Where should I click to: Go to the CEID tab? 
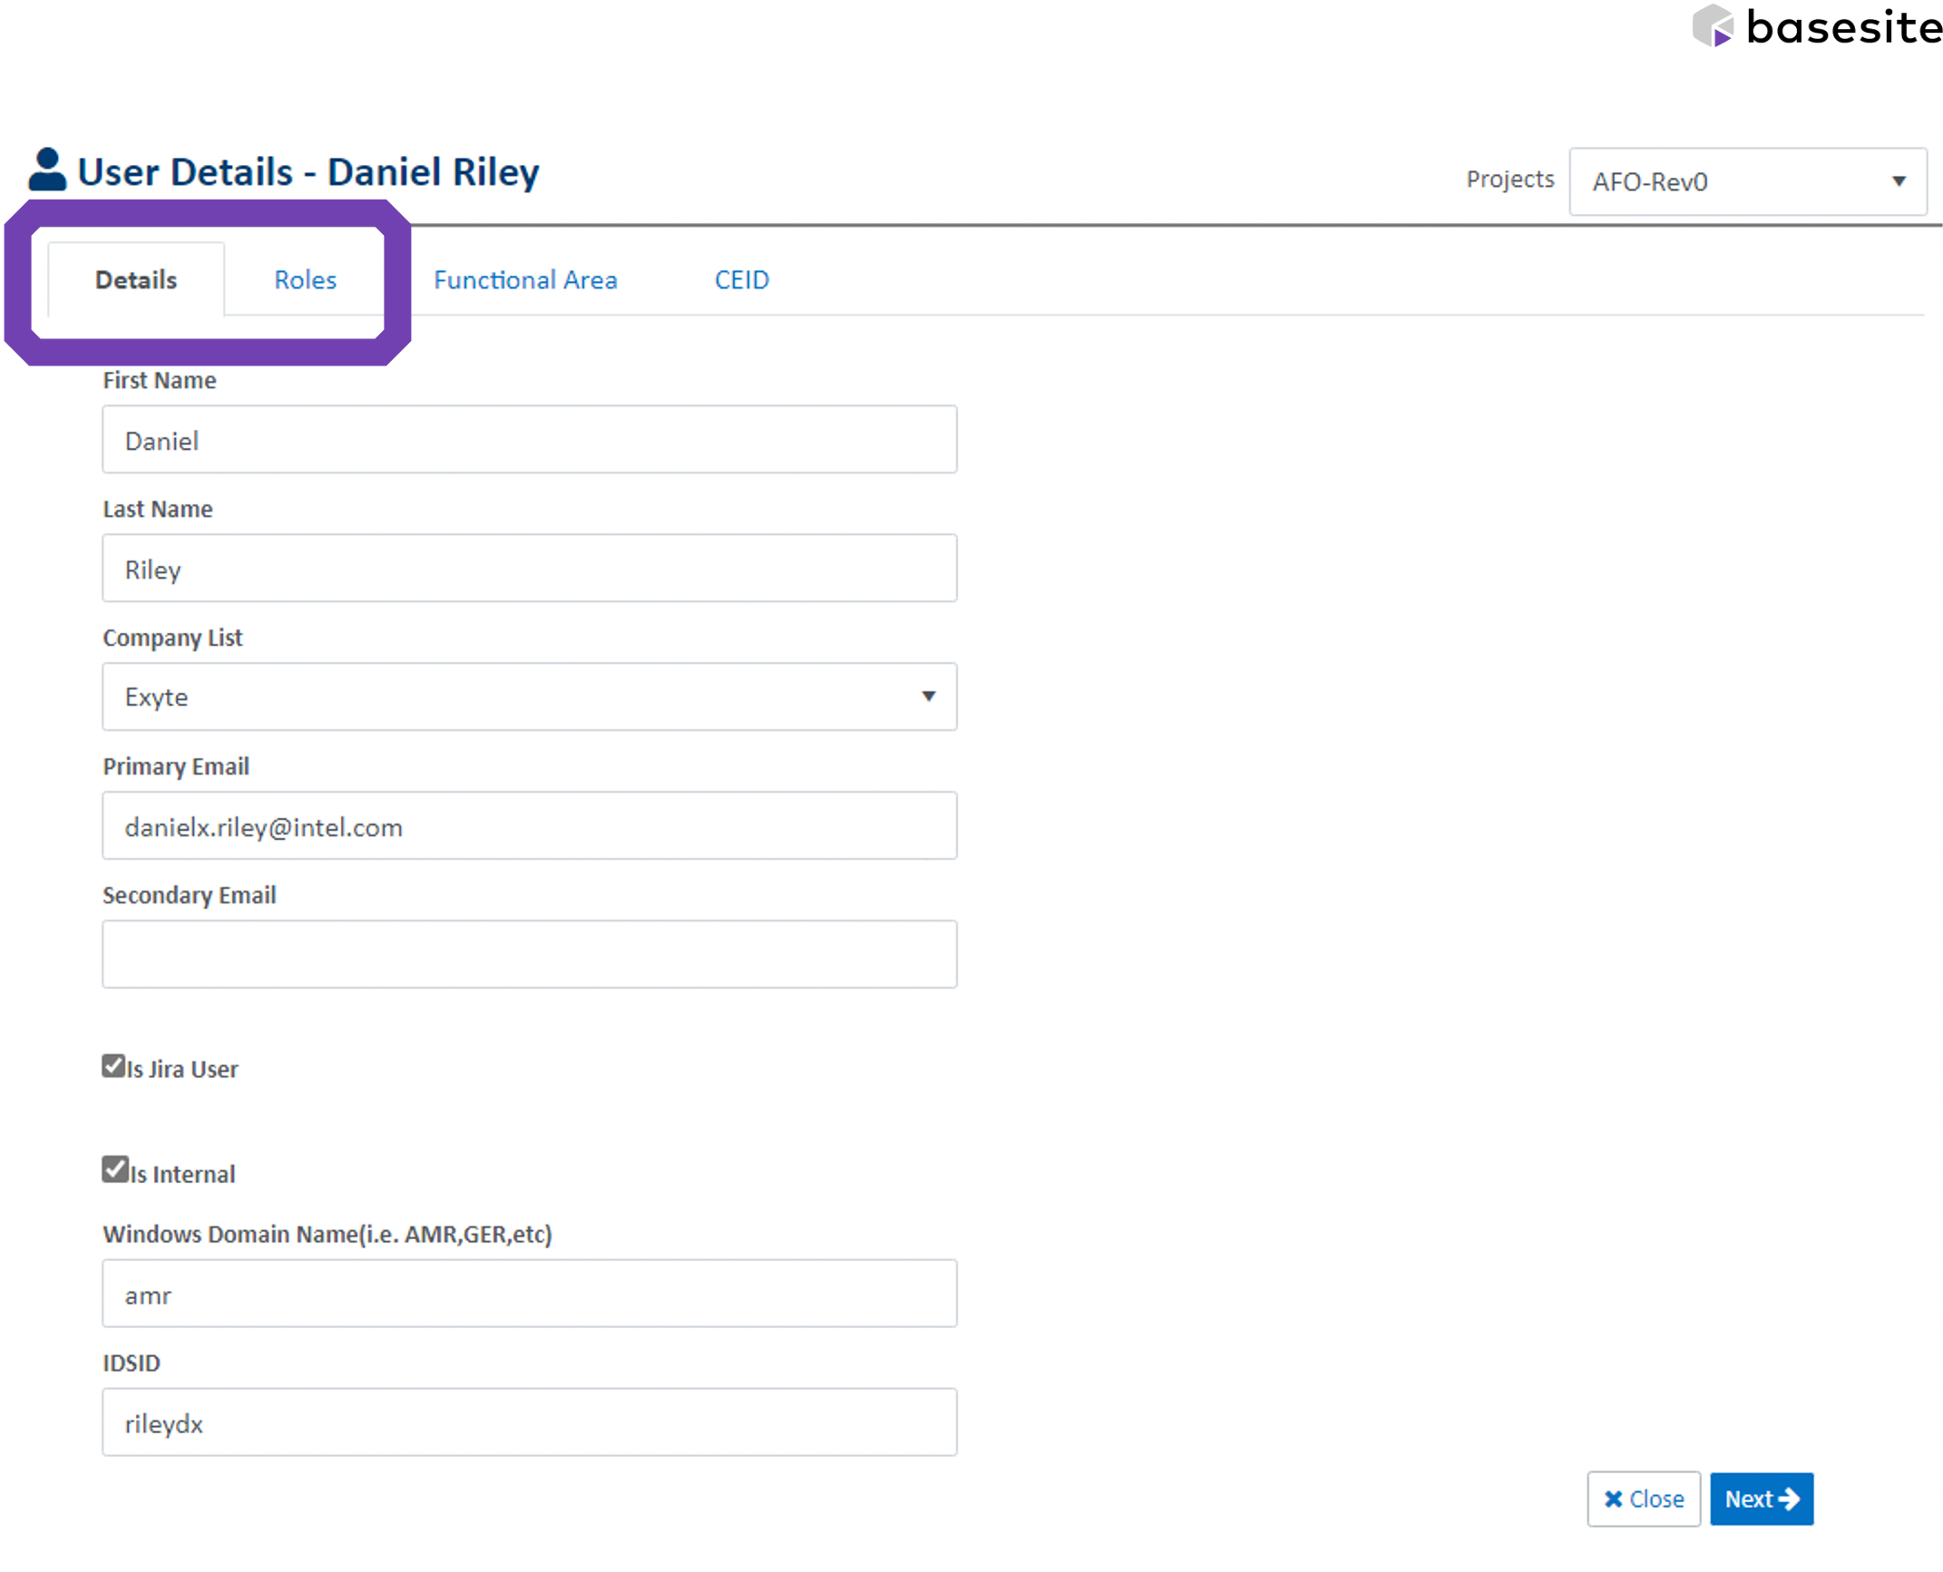[x=741, y=280]
